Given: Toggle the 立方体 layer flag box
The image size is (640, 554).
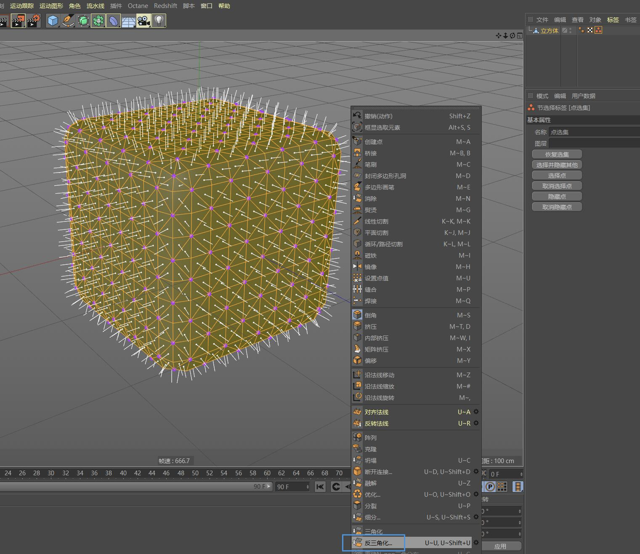Looking at the screenshot, I should [x=565, y=30].
